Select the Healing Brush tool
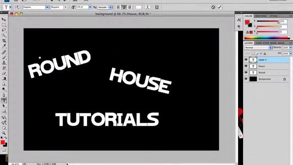 click(x=4, y=52)
